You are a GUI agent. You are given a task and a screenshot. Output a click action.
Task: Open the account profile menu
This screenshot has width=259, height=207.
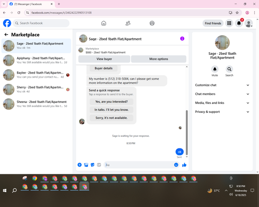click(x=249, y=23)
